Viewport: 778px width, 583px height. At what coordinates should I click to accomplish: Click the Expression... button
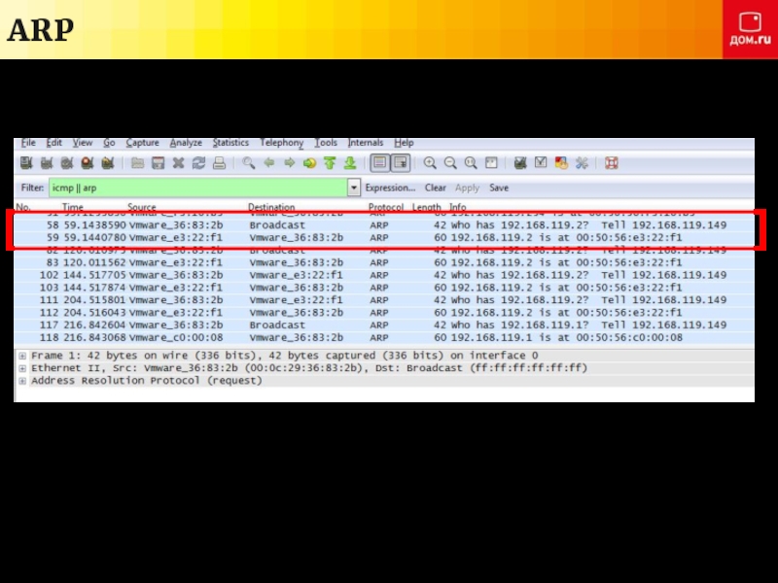pyautogui.click(x=391, y=188)
